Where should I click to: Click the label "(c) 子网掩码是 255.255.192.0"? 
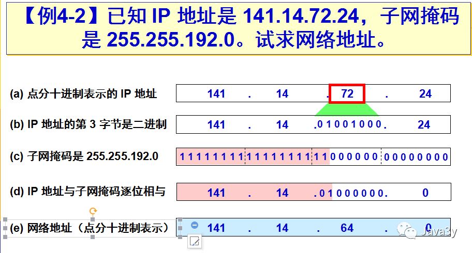(x=84, y=156)
